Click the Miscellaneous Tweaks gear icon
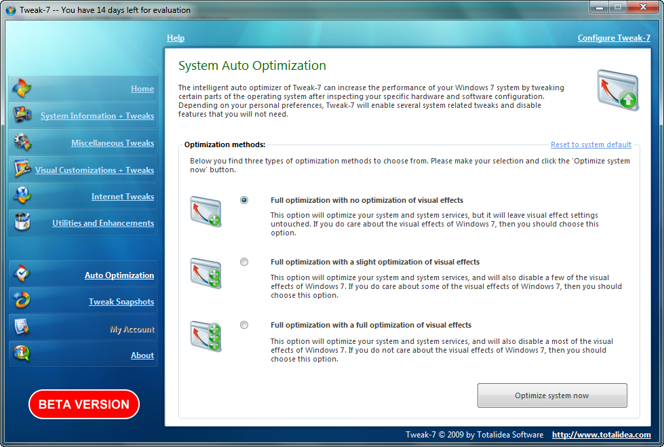664x447 pixels. point(22,142)
